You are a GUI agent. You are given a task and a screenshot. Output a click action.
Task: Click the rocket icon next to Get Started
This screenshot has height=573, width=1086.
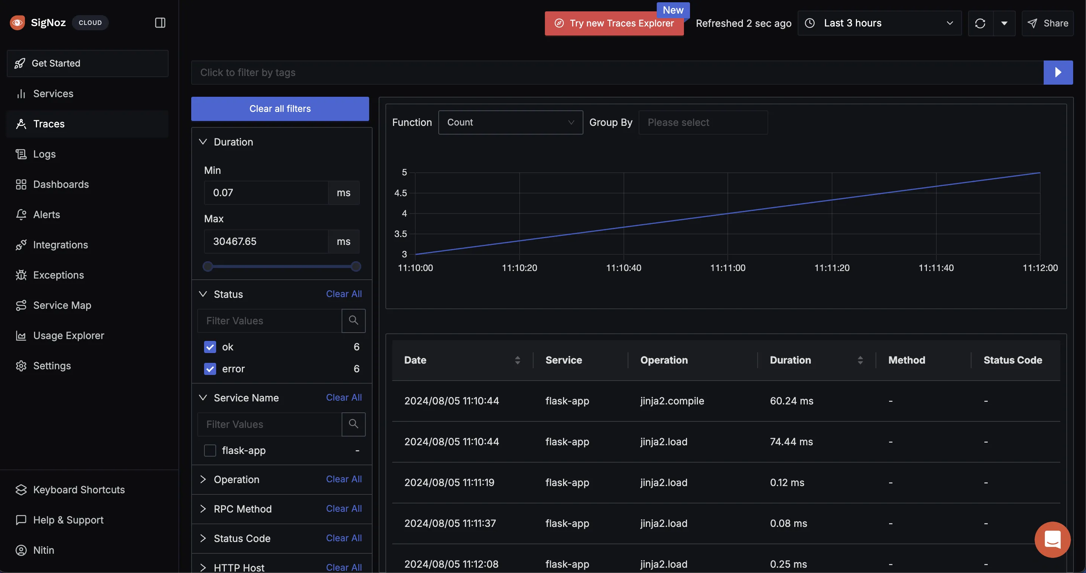[x=20, y=63]
